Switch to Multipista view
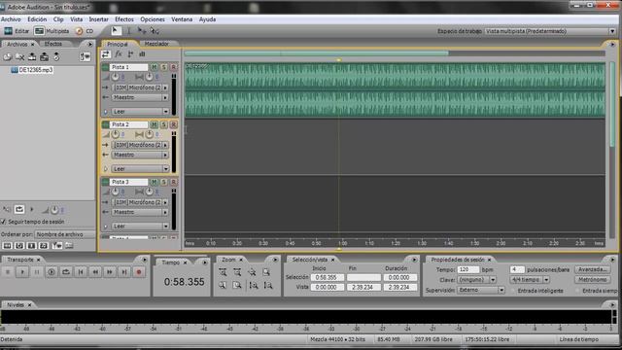 pyautogui.click(x=52, y=31)
